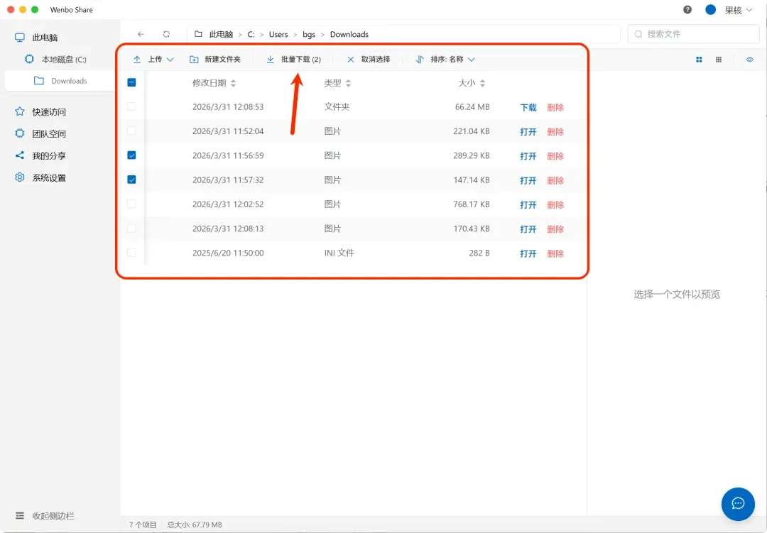Check the 12:08:53 folder row checkbox
The image size is (767, 533).
click(x=131, y=106)
